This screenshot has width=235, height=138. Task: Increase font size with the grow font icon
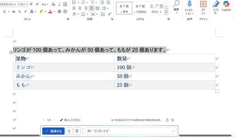coord(31,4)
